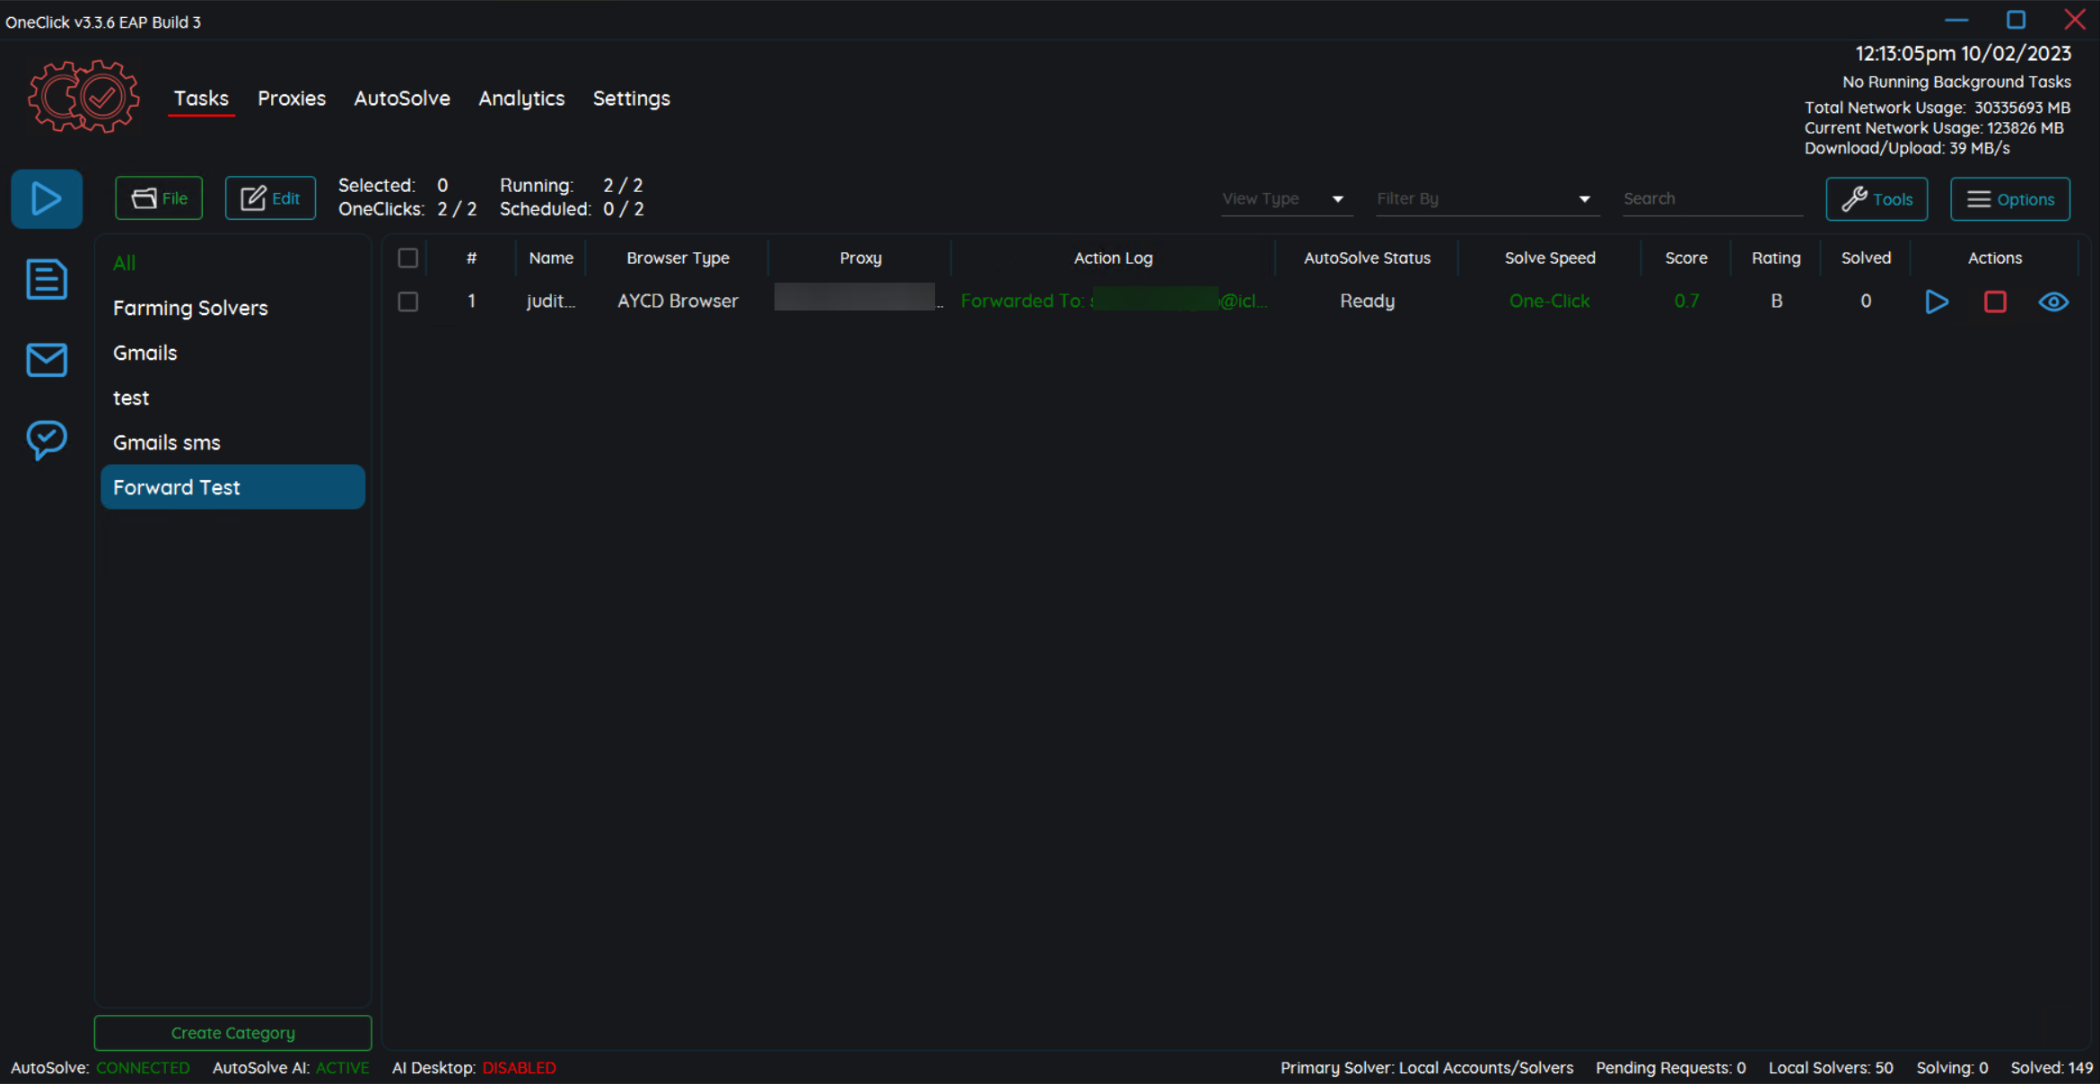This screenshot has height=1084, width=2100.
Task: Start task 1 with its play icon
Action: coord(1937,302)
